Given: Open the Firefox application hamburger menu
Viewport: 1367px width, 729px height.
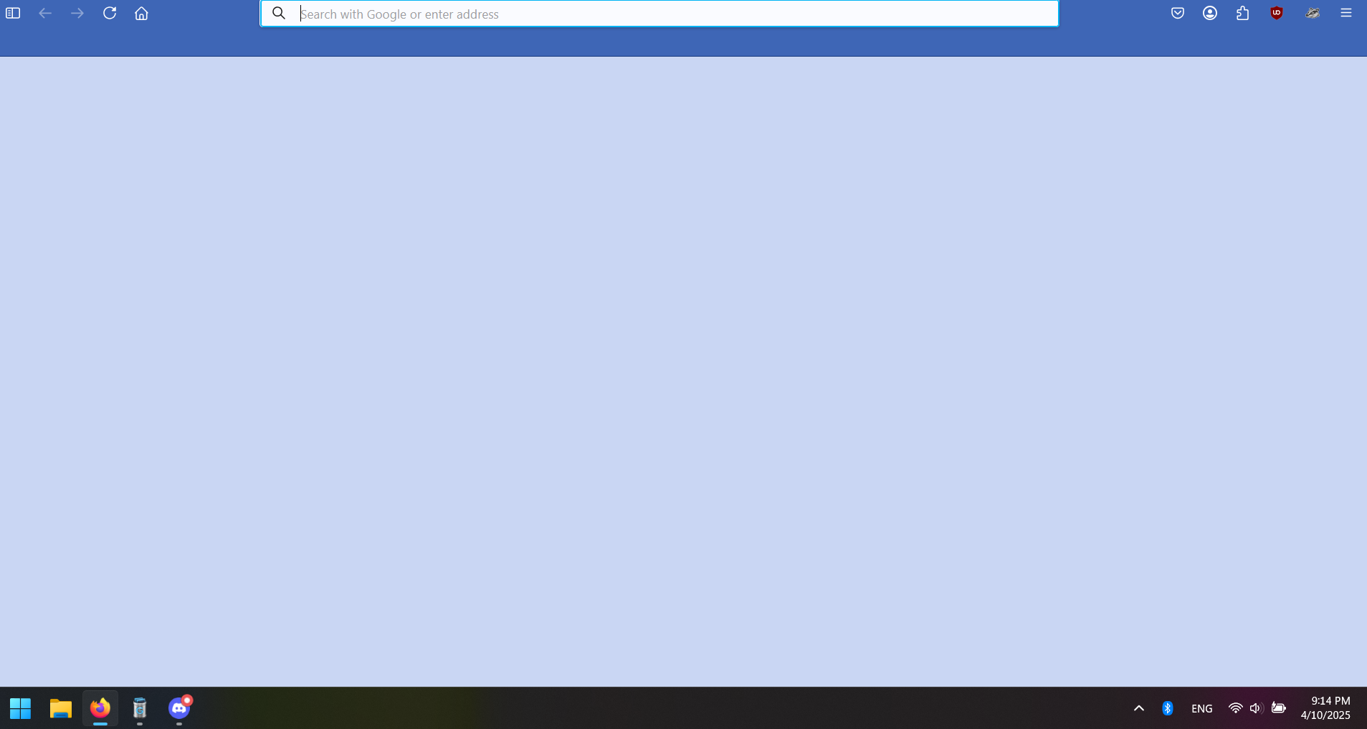Looking at the screenshot, I should pos(1346,14).
